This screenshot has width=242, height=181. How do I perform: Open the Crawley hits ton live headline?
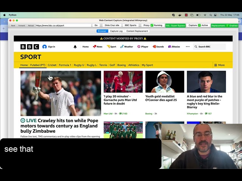pos(59,126)
